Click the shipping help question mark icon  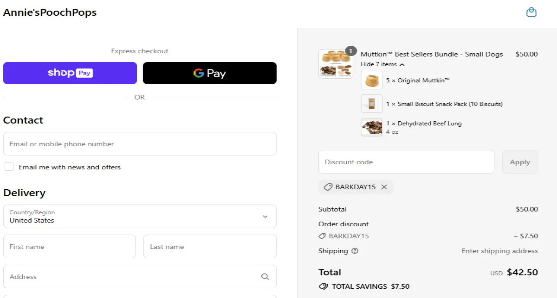coord(355,251)
